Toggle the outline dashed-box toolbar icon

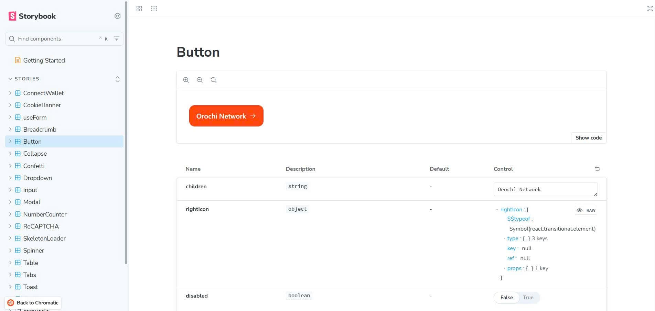(x=154, y=9)
